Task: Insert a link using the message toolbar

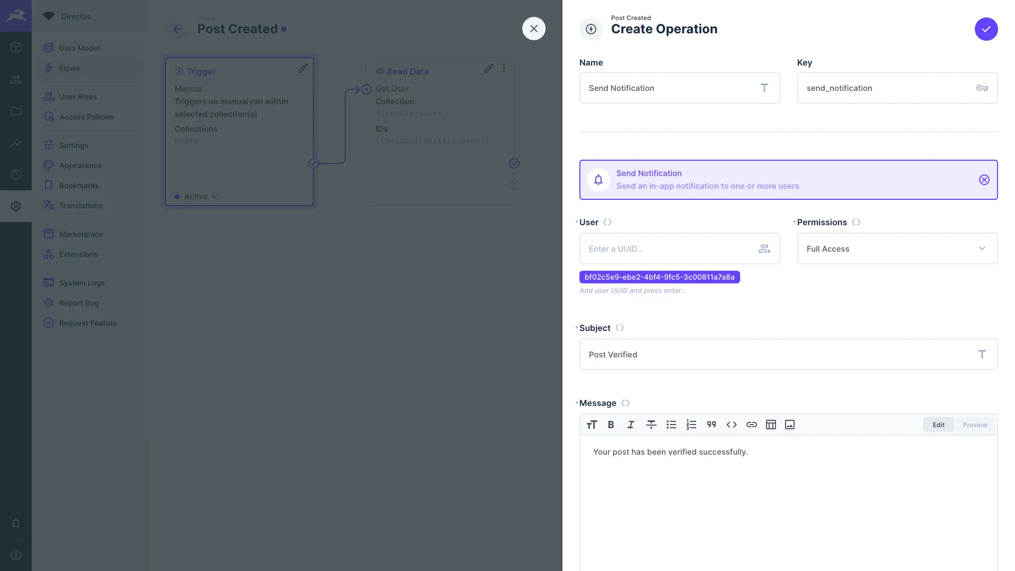Action: tap(751, 425)
